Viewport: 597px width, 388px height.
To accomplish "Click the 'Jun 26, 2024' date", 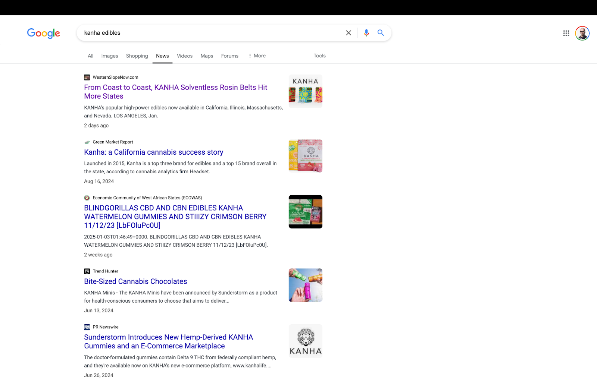I will coord(99,375).
